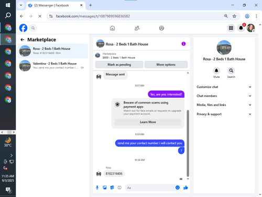Open Chrome three-dot menu

pos(256,16)
